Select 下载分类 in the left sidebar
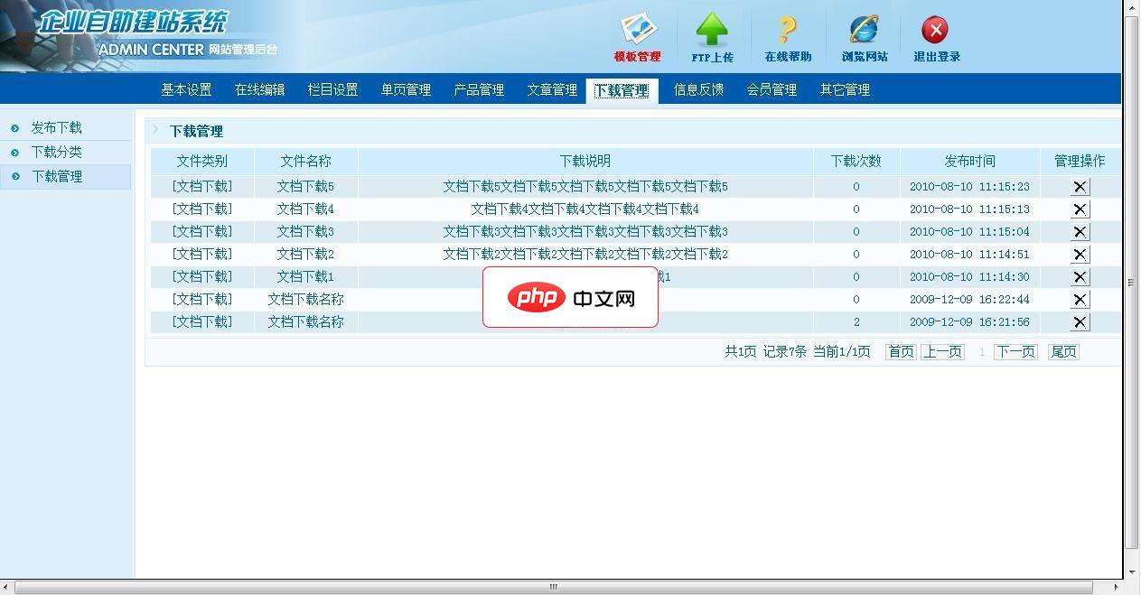The height and width of the screenshot is (595, 1141). 56,153
